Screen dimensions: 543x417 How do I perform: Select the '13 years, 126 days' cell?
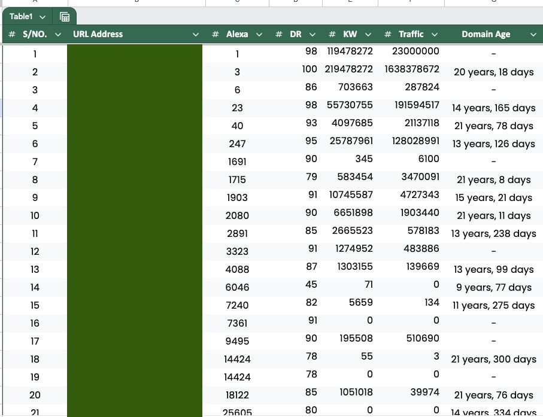493,144
